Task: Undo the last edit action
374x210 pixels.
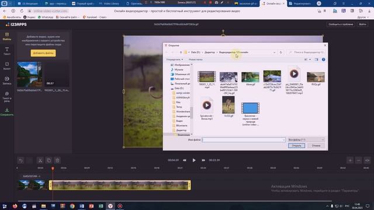Action: 21,160
